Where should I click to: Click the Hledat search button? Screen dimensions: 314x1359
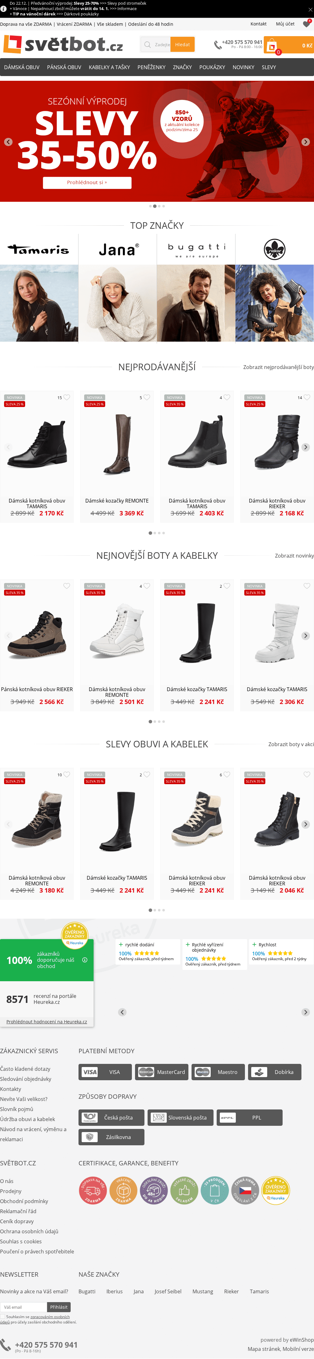point(182,45)
